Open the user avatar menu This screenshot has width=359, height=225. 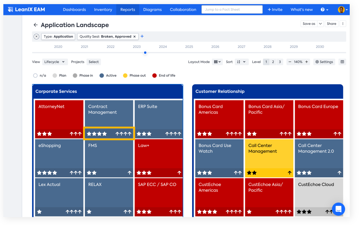(x=343, y=10)
